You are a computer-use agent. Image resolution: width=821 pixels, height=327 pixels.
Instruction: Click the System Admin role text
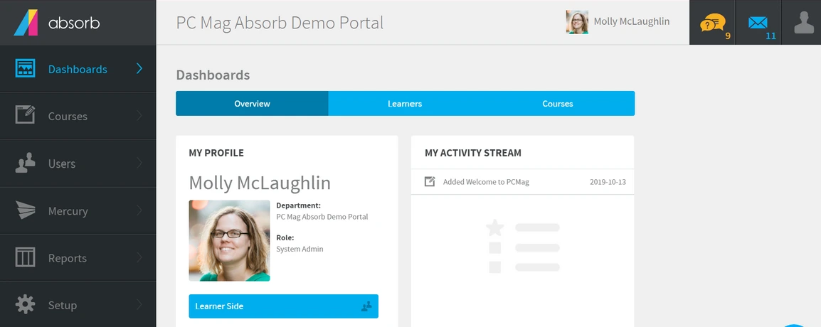tap(300, 249)
